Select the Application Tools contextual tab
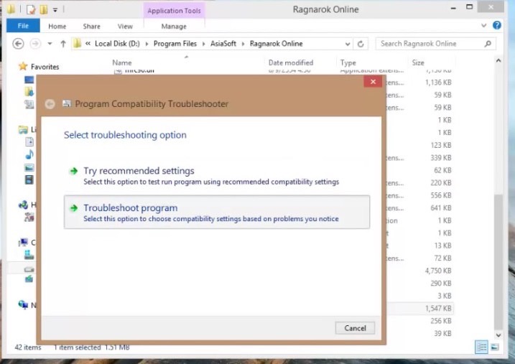 pyautogui.click(x=174, y=11)
